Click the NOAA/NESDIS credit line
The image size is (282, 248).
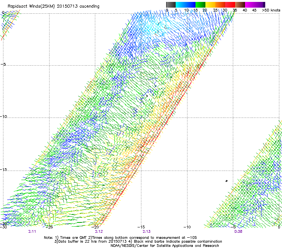pyautogui.click(x=165, y=246)
